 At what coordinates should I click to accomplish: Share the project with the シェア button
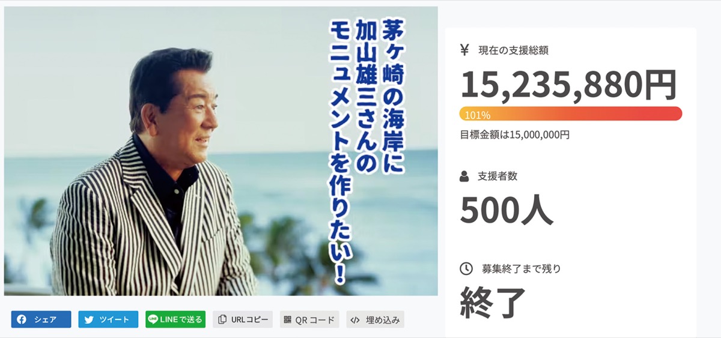pyautogui.click(x=41, y=319)
